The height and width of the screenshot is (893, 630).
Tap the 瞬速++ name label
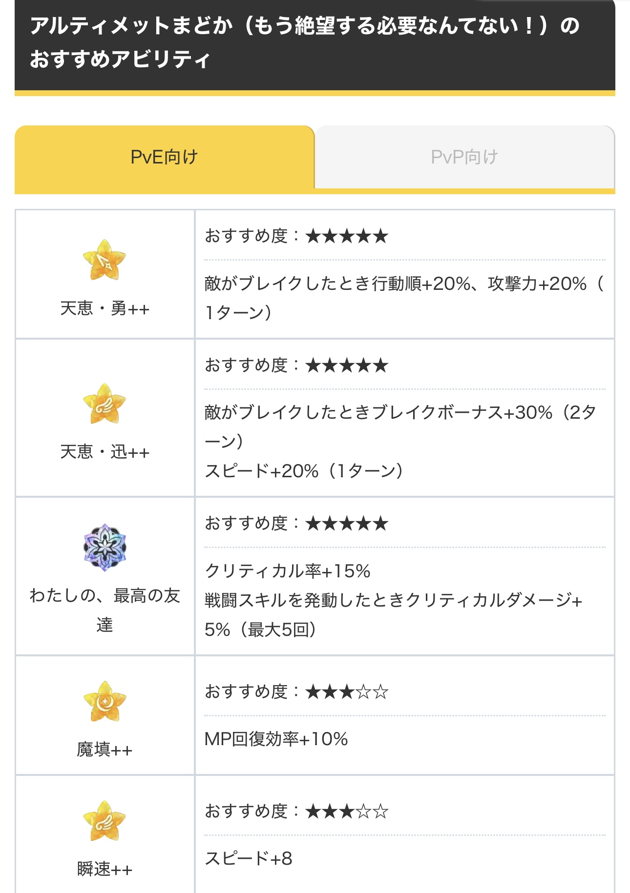pos(105,869)
